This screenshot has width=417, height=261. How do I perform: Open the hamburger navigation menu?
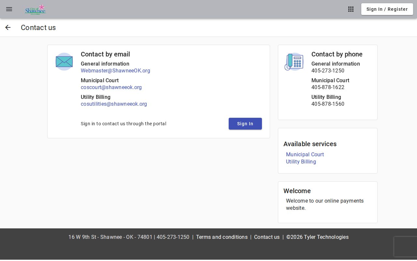click(x=9, y=9)
